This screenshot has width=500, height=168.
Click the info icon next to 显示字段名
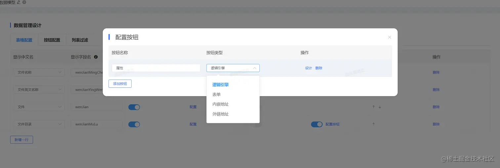[x=96, y=57]
